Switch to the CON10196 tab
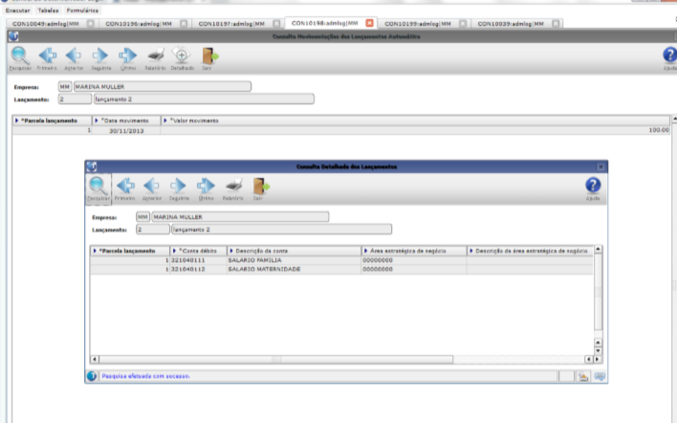The height and width of the screenshot is (423, 677). [139, 24]
